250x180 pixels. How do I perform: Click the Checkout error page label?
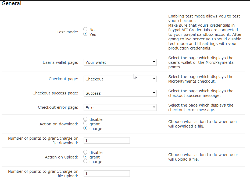(58, 108)
